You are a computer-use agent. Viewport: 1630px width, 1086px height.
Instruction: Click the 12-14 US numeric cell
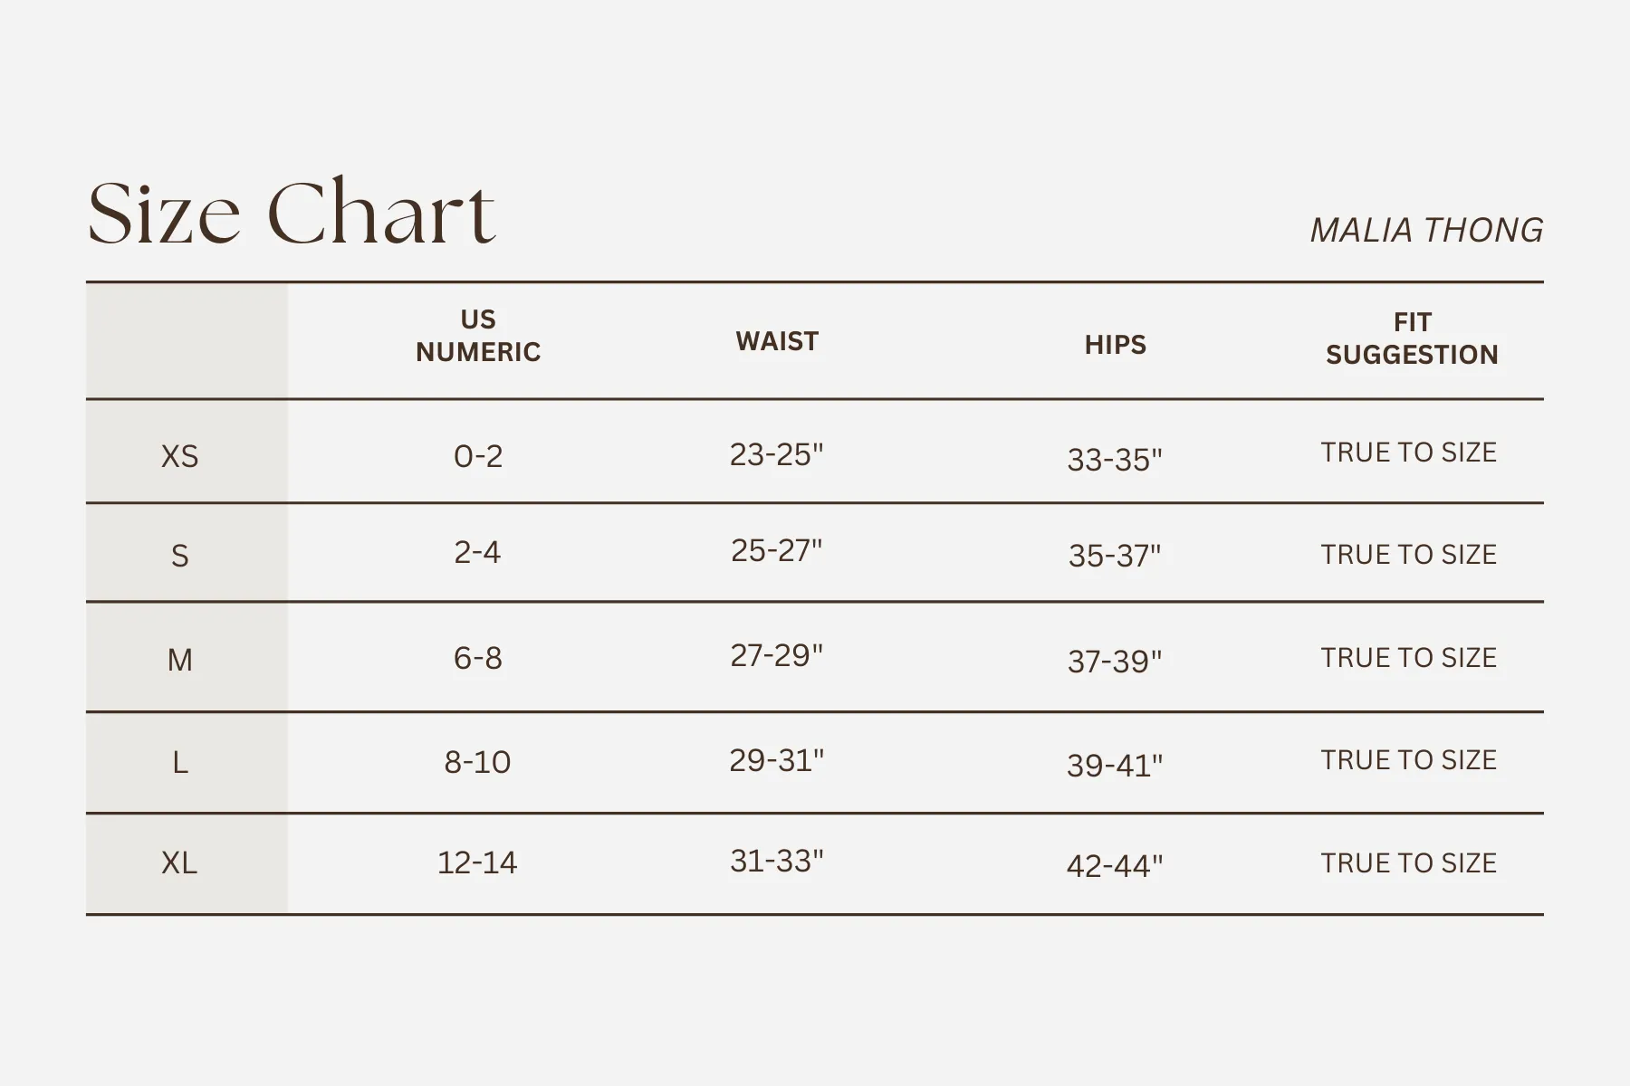point(477,862)
